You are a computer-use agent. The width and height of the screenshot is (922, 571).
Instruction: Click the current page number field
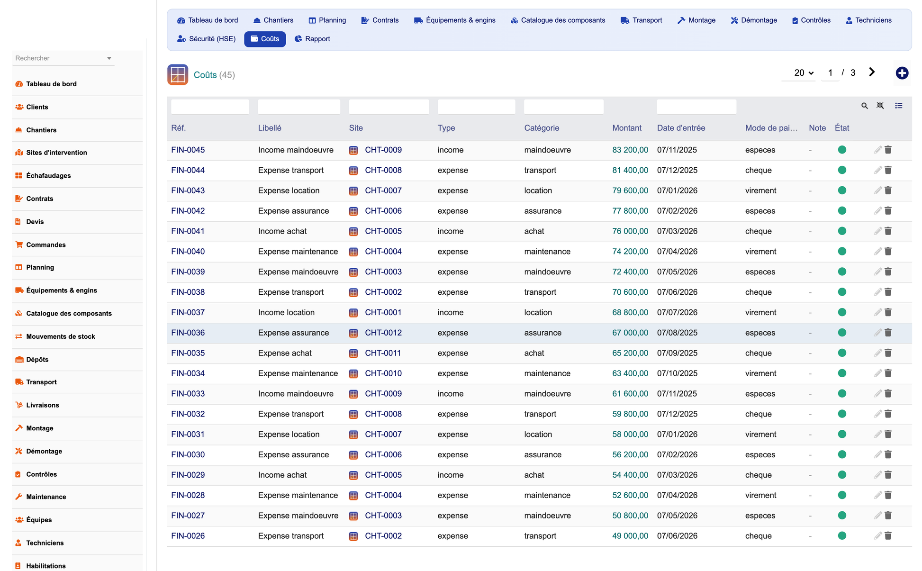click(x=830, y=73)
